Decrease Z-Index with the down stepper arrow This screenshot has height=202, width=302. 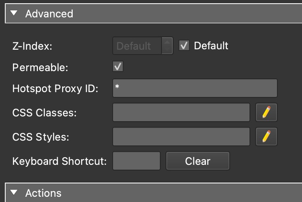167,50
